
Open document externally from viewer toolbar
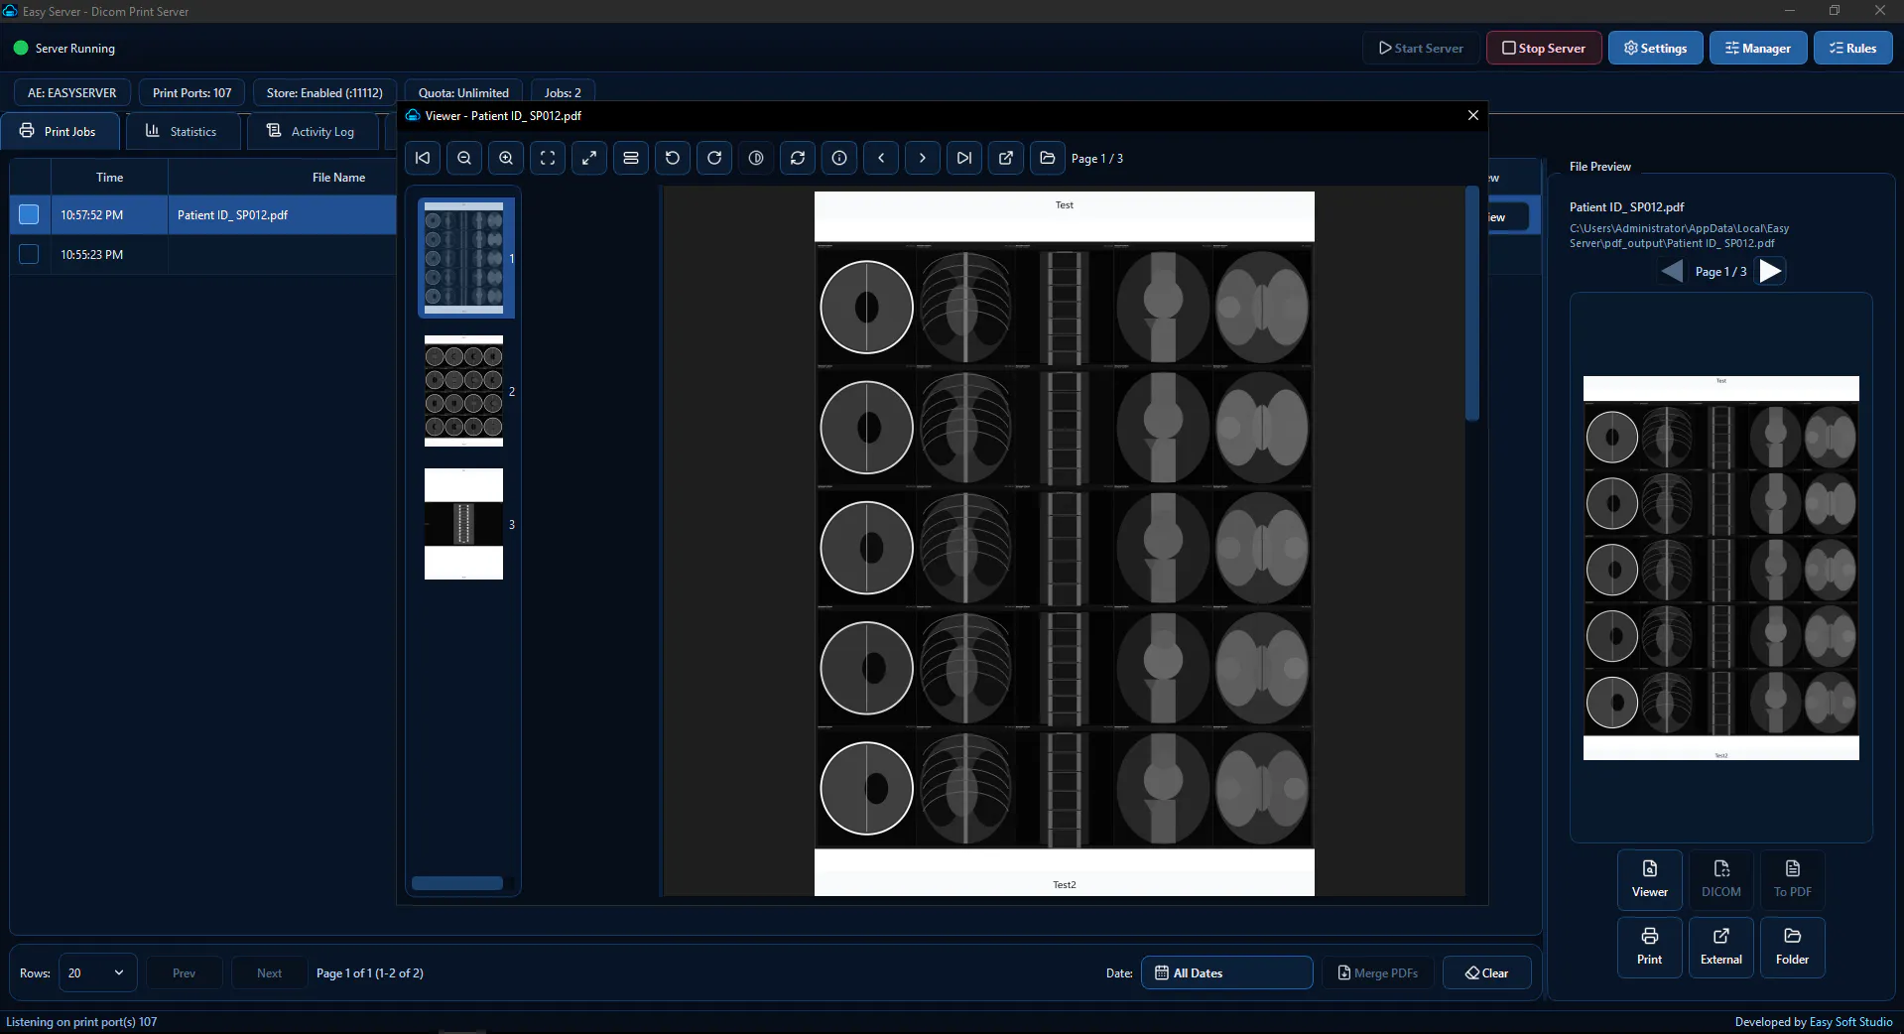point(1006,158)
